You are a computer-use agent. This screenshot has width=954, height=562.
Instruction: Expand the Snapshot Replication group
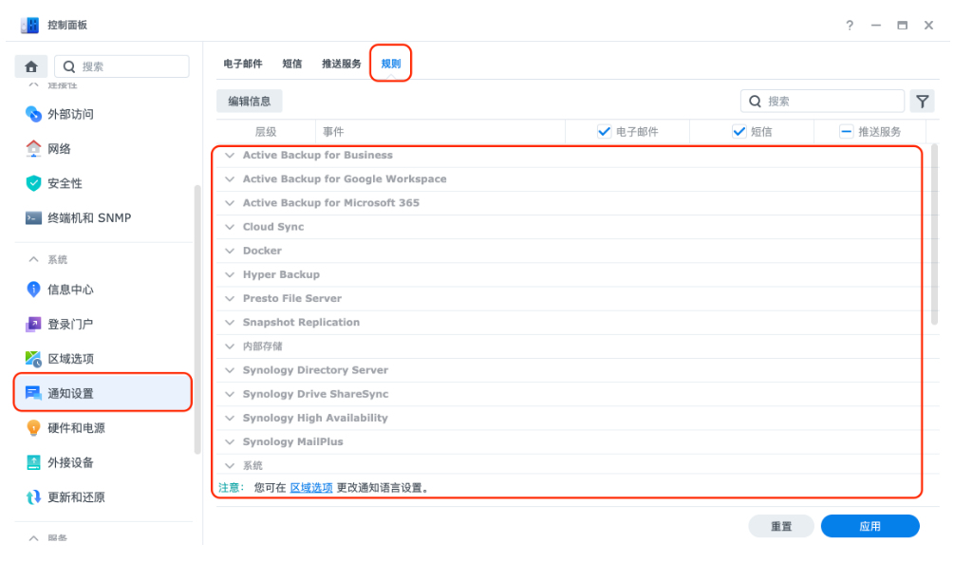pos(230,323)
